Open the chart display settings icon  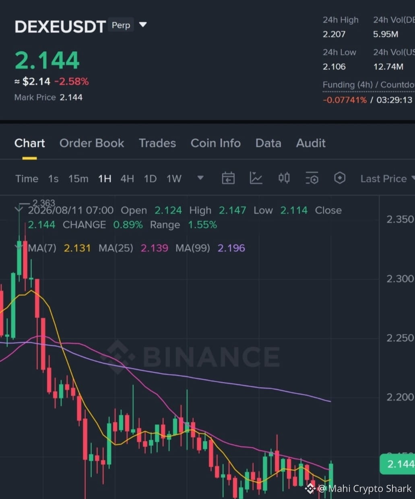312,178
